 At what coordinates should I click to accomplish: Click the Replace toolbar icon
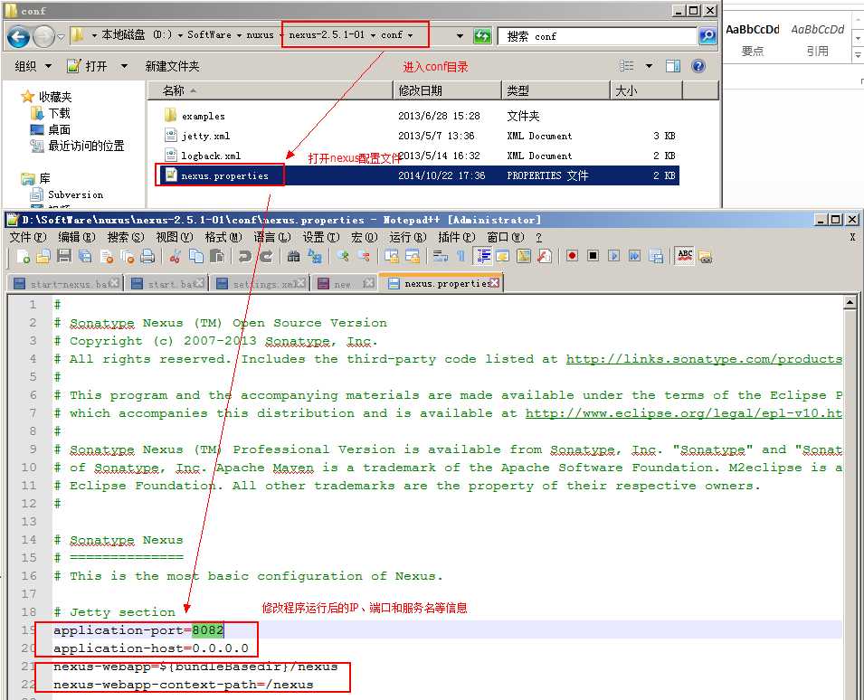(315, 256)
